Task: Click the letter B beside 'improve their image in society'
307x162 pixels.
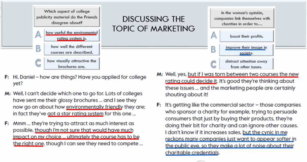Action: [x=213, y=50]
